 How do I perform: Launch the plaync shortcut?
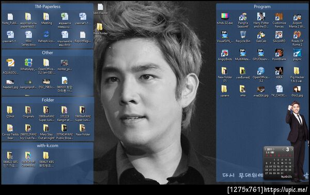pyautogui.click(x=297, y=55)
